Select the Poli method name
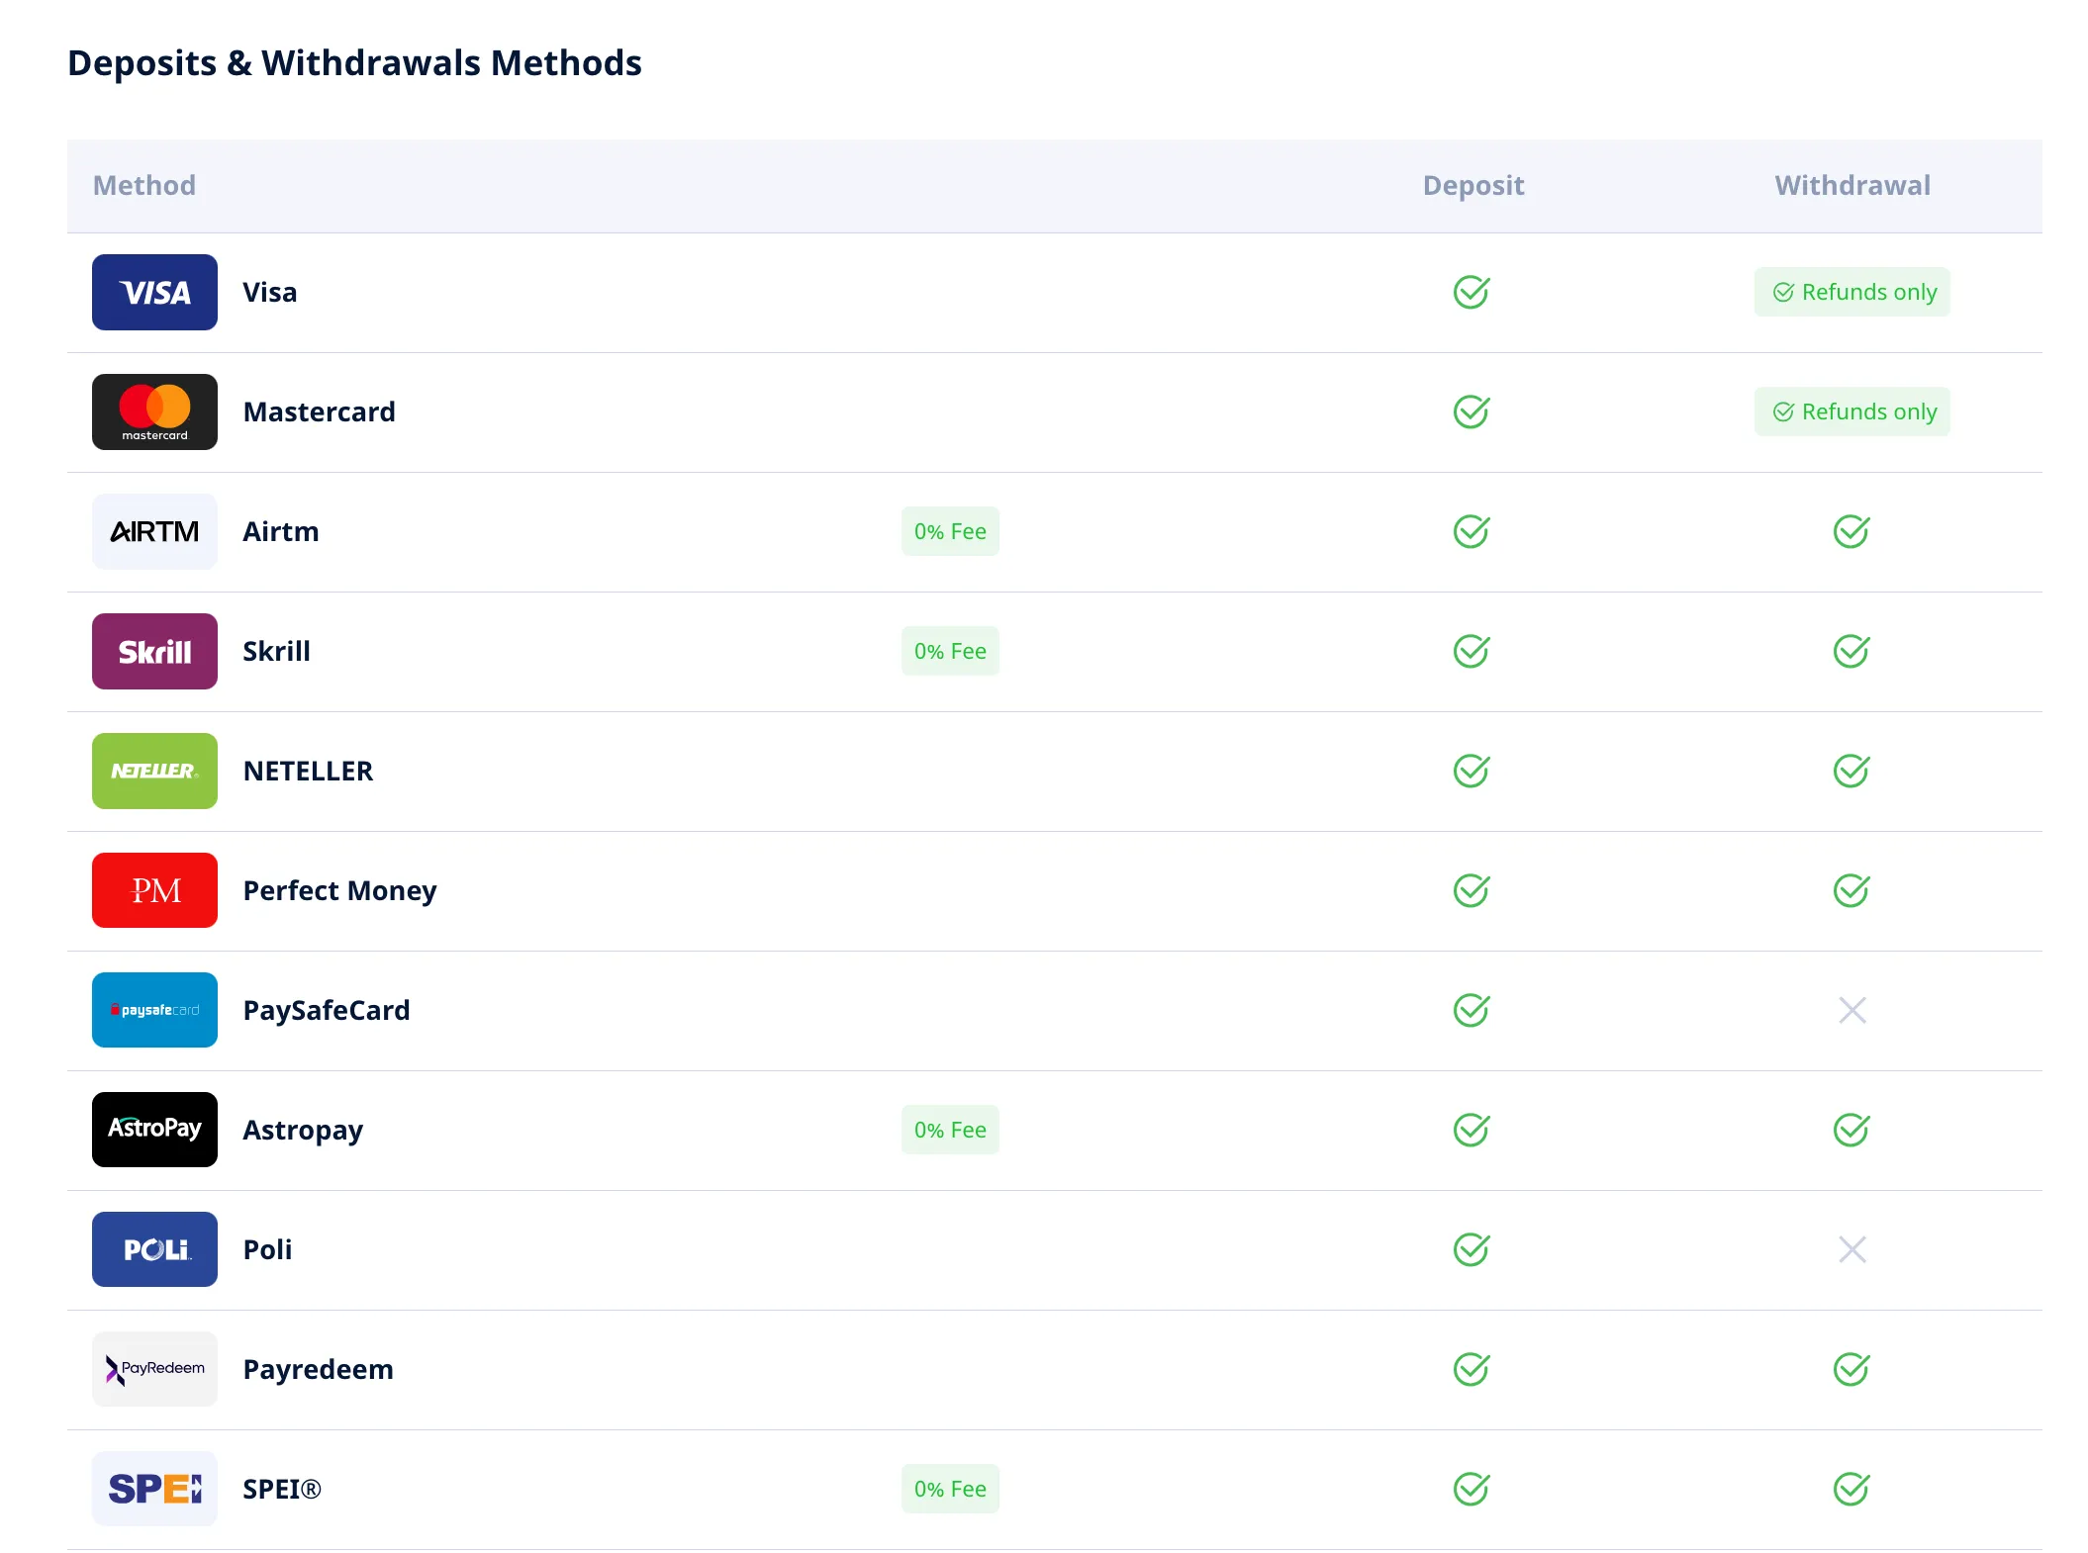The width and height of the screenshot is (2088, 1553). pos(267,1249)
